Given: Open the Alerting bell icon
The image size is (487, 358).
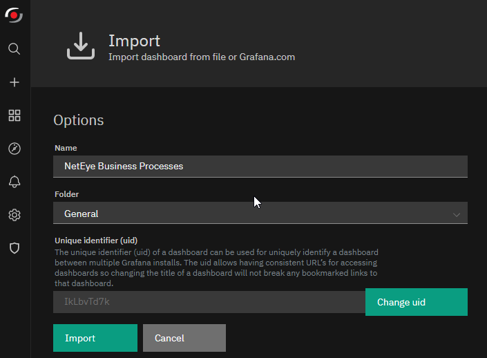Looking at the screenshot, I should 15,182.
